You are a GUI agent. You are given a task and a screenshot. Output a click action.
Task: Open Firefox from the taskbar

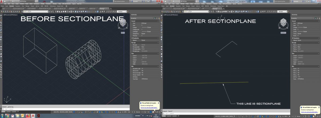(28, 116)
